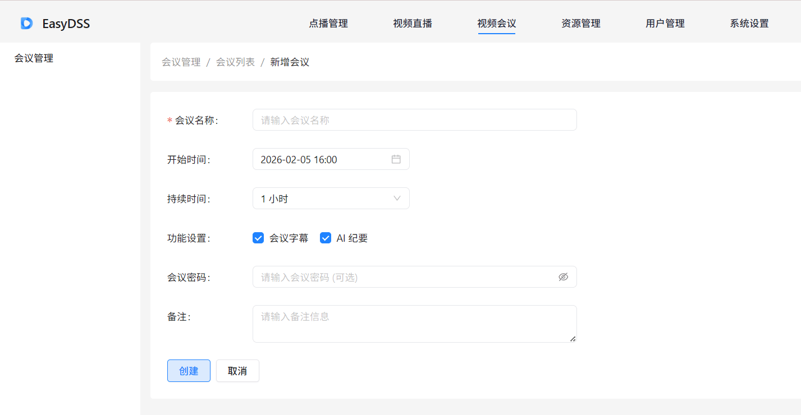Open the calendar icon in 开始时间 field
The height and width of the screenshot is (415, 801).
point(396,159)
